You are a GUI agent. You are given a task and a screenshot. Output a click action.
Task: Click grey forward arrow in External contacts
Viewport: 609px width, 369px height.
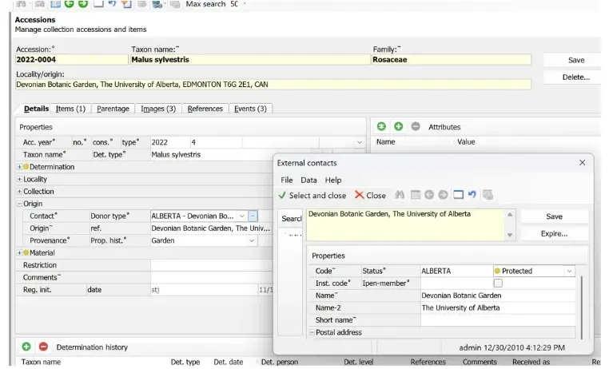[x=443, y=195]
